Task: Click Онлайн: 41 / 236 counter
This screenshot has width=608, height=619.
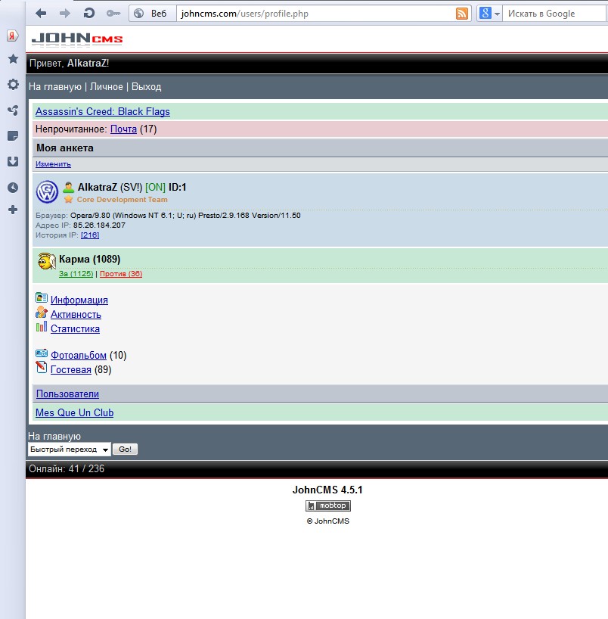Action: (67, 468)
